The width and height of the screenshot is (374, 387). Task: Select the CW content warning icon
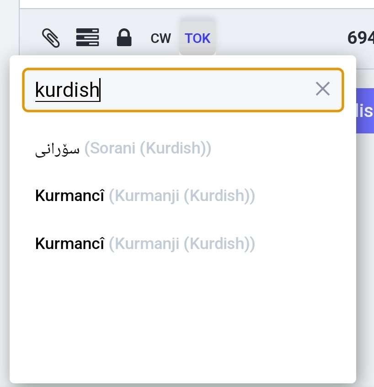click(160, 38)
